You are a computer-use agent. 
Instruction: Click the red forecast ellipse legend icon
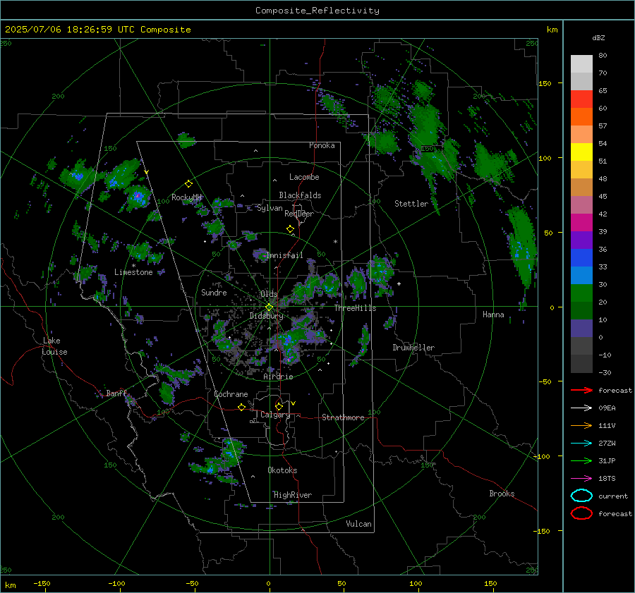[581, 513]
